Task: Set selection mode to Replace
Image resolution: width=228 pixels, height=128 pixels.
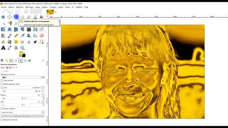Action: click(7, 68)
